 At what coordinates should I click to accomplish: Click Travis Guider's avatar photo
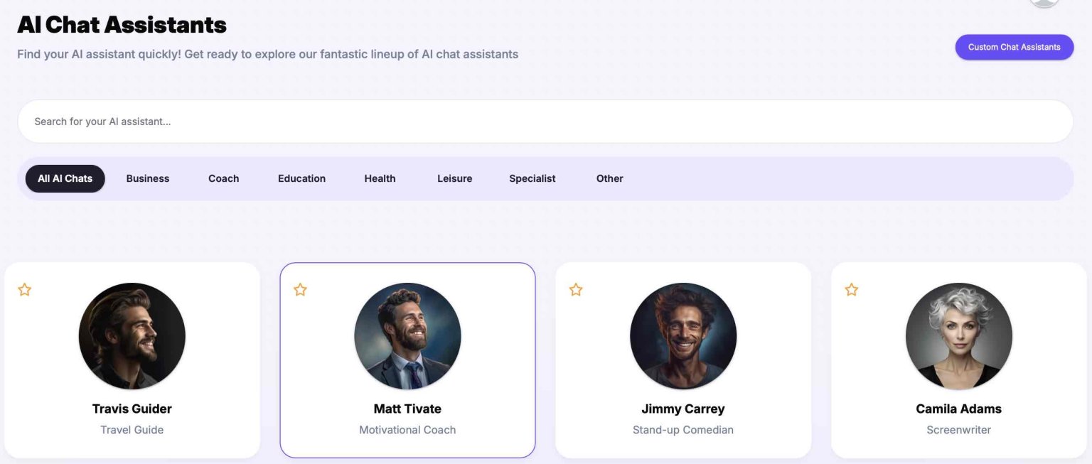132,336
